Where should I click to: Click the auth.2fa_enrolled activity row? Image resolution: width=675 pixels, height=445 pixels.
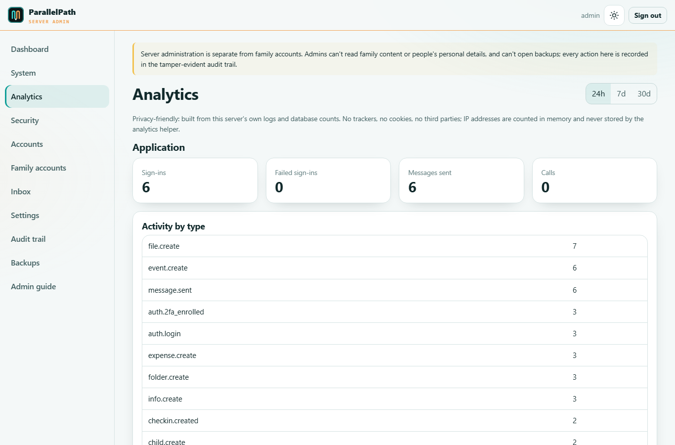click(395, 312)
